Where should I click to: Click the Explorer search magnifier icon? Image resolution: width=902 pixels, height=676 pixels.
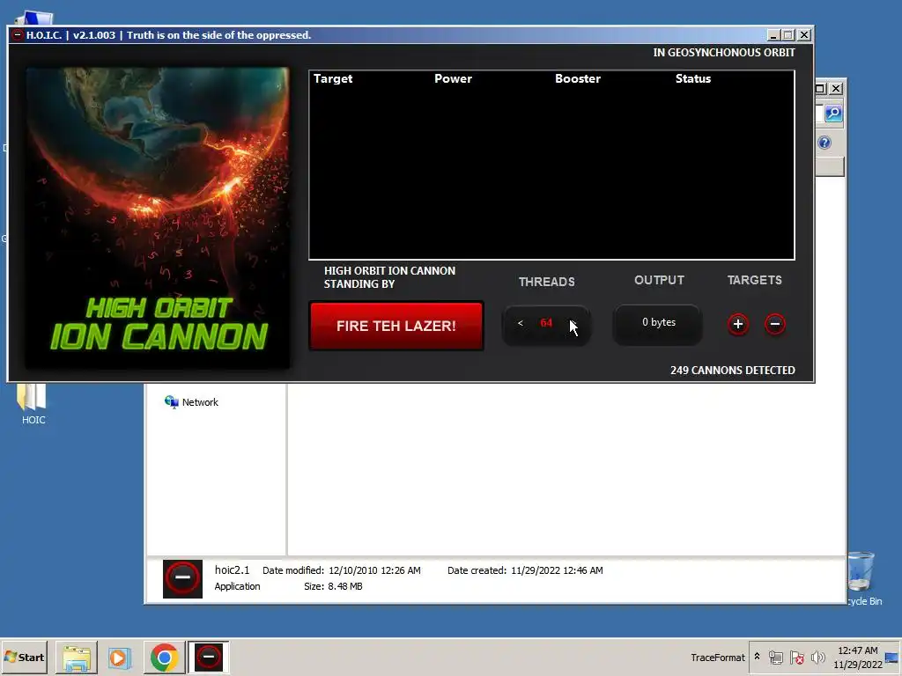point(833,114)
